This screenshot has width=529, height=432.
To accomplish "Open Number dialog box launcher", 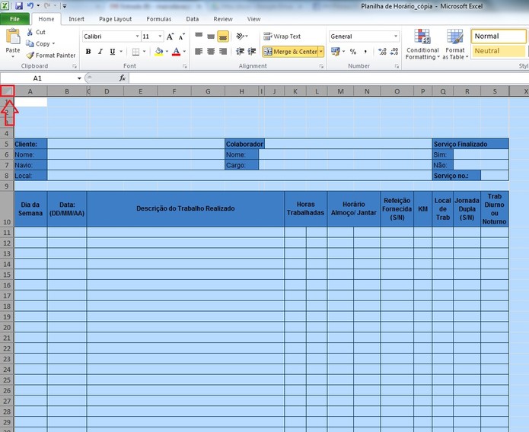I will (x=397, y=66).
